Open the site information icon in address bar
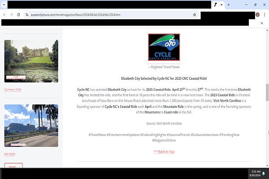Viewport: 269px width, 179px height. [27, 14]
